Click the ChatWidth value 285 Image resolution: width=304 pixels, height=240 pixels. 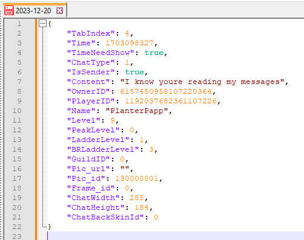point(137,198)
